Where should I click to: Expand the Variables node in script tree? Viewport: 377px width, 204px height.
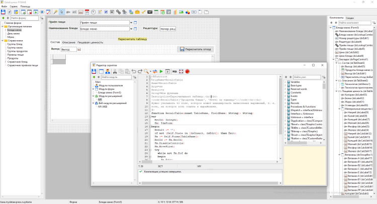coord(286,81)
